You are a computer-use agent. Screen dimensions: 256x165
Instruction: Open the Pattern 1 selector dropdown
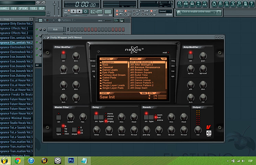point(67,20)
